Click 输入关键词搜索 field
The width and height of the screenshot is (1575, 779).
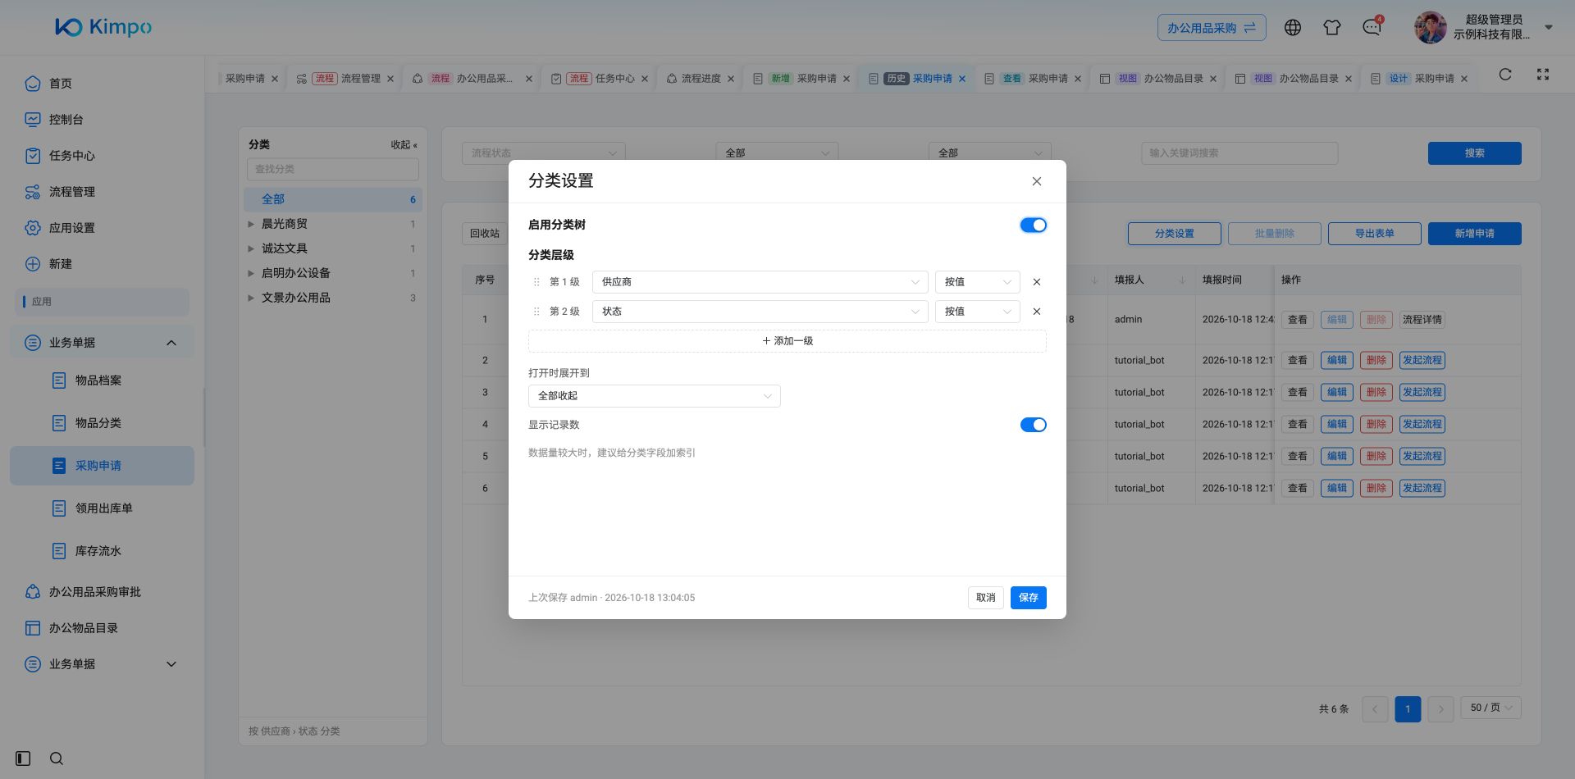pos(1239,153)
